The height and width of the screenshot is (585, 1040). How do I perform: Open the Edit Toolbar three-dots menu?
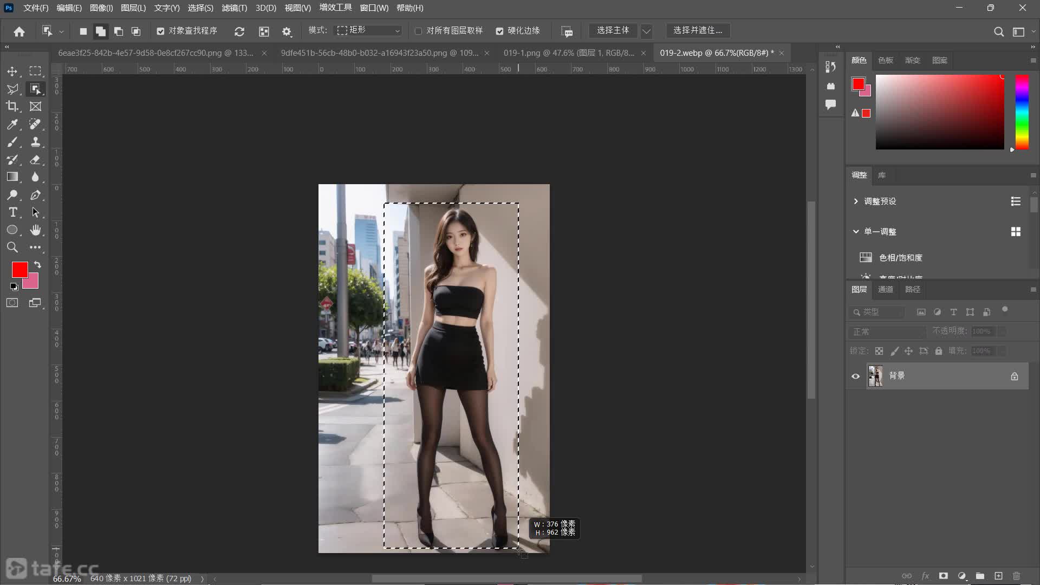[35, 248]
